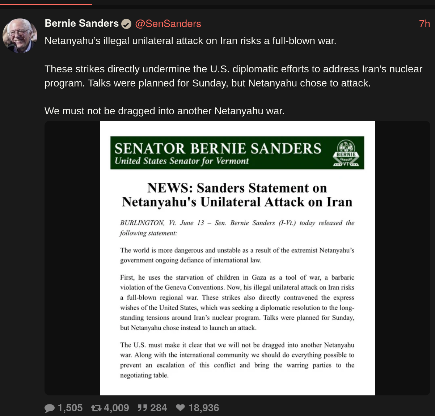Click the green Senator Bernie Sanders banner
The width and height of the screenshot is (435, 416).
[x=237, y=153]
